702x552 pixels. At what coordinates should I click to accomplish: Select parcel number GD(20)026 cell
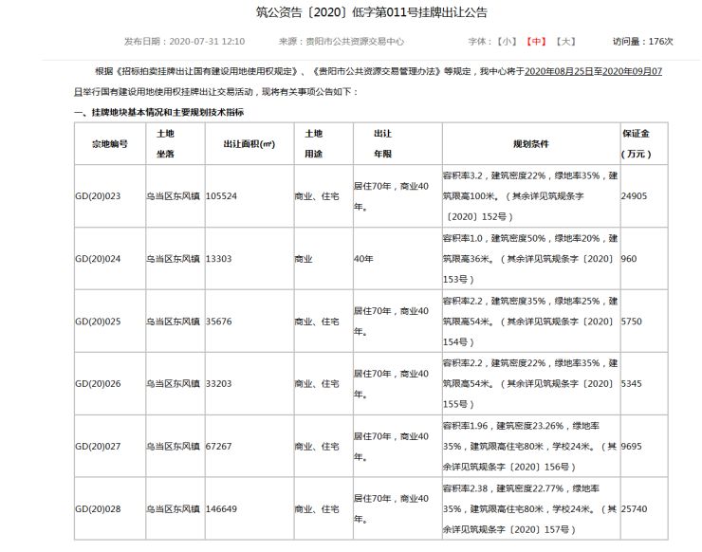pos(99,384)
